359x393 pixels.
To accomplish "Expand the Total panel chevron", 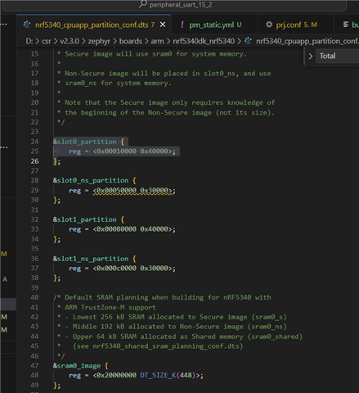I will pos(310,56).
